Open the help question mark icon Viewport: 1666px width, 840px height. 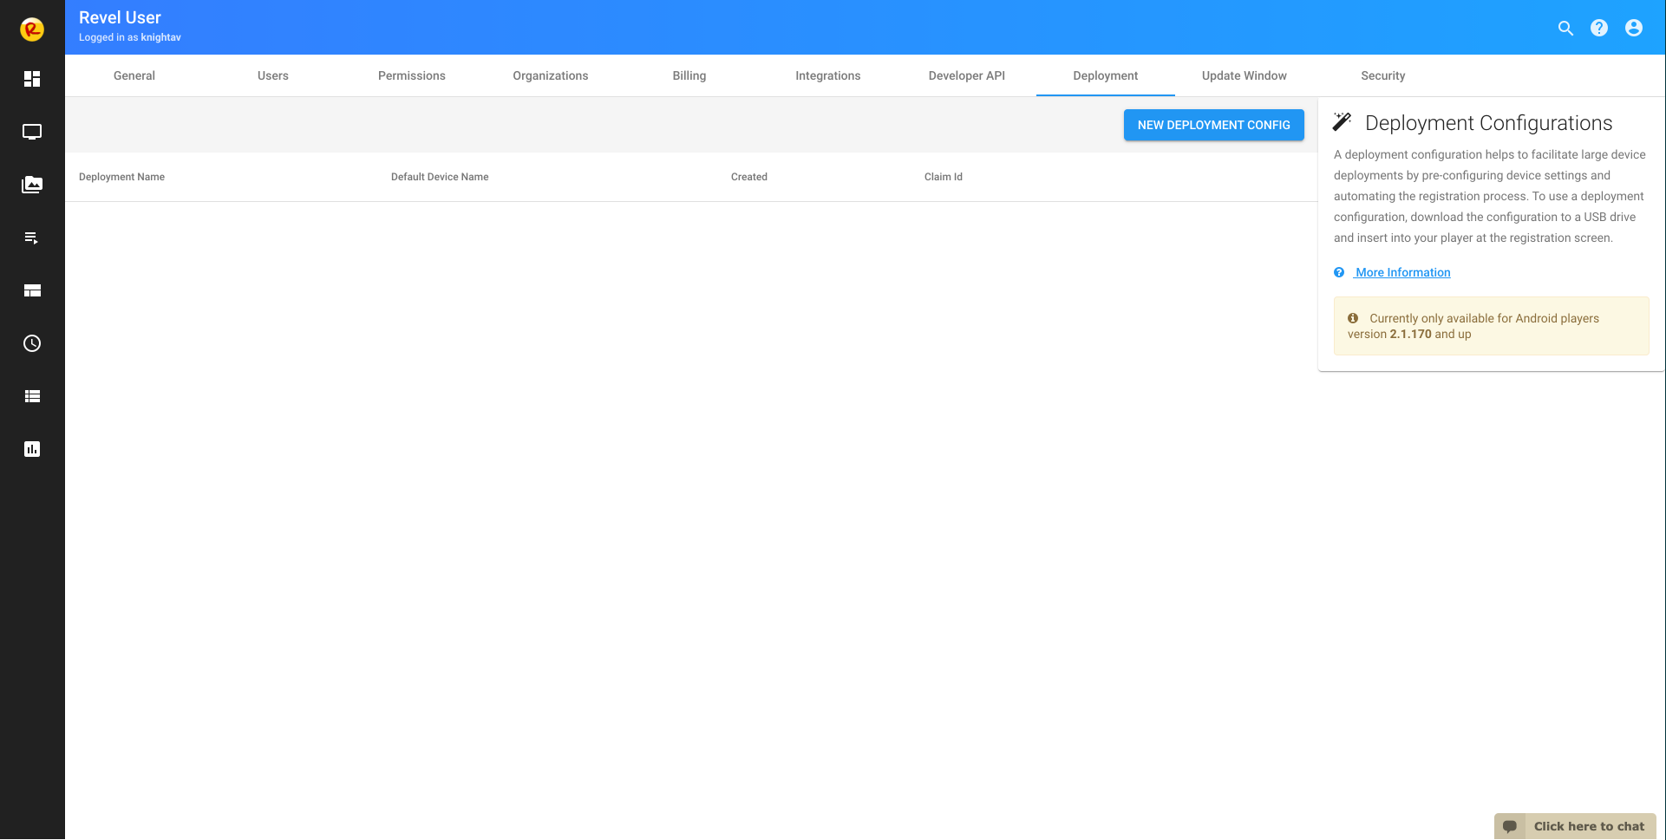click(1599, 28)
